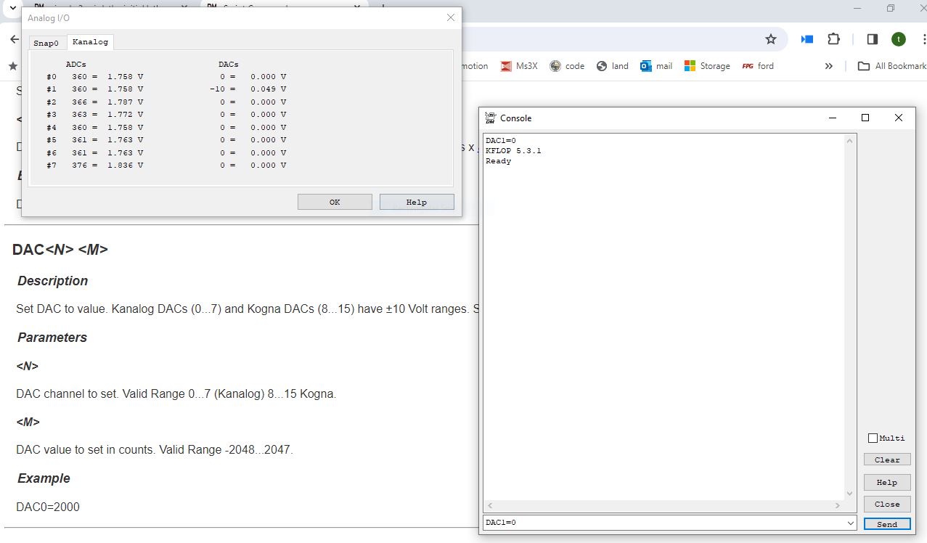This screenshot has height=543, width=927.
Task: Open the tab search dropdown arrow
Action: 12,7
